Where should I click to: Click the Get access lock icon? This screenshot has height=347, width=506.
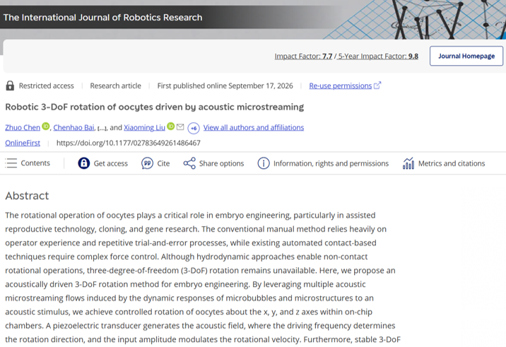84,163
